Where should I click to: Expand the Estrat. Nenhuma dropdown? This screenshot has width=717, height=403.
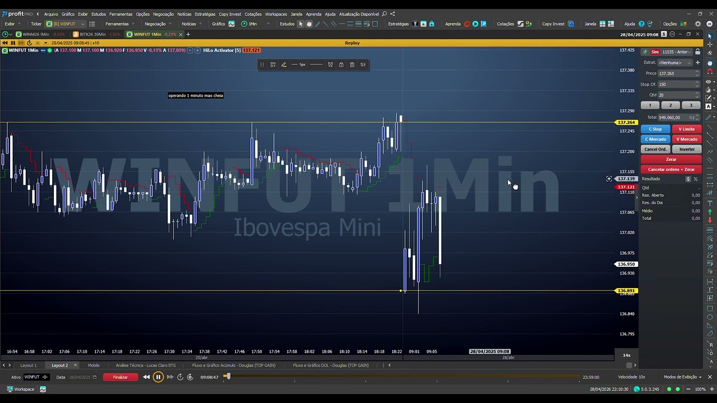tap(676, 63)
